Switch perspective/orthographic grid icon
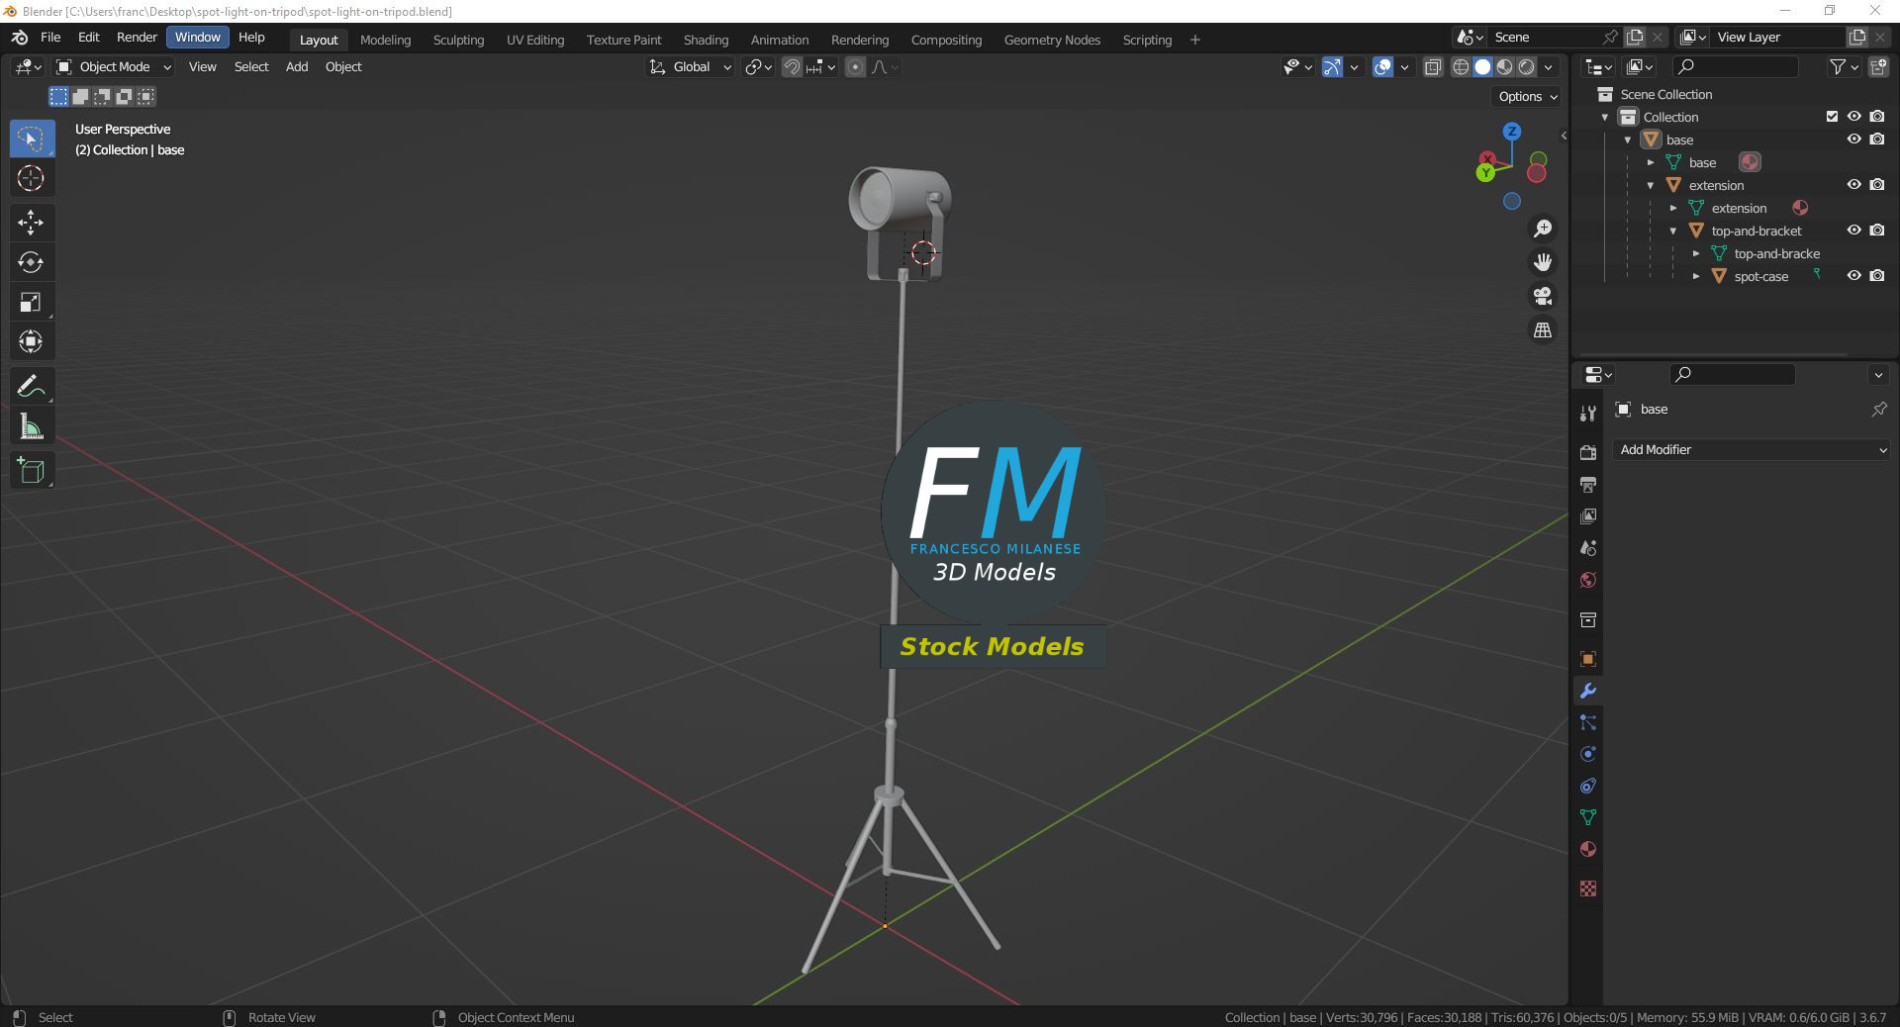 pyautogui.click(x=1543, y=329)
